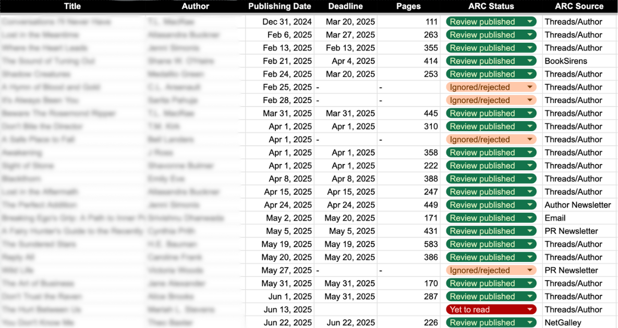The image size is (618, 328).
Task: Open Ignored/rejected dropdown in Feb 28, 2025 row
Action: click(x=530, y=100)
